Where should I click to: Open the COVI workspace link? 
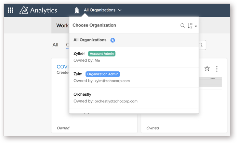click(x=62, y=66)
